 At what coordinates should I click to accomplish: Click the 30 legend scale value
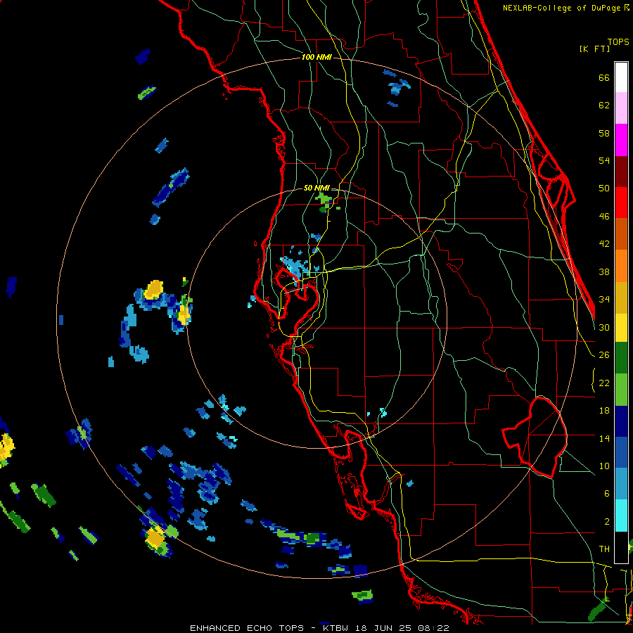point(604,327)
